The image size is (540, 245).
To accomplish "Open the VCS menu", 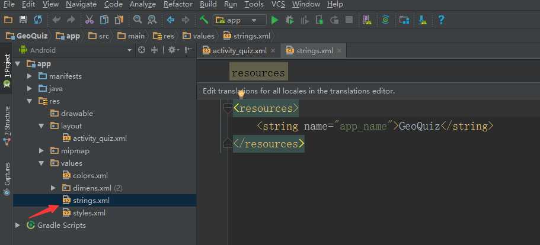I will 278,5.
